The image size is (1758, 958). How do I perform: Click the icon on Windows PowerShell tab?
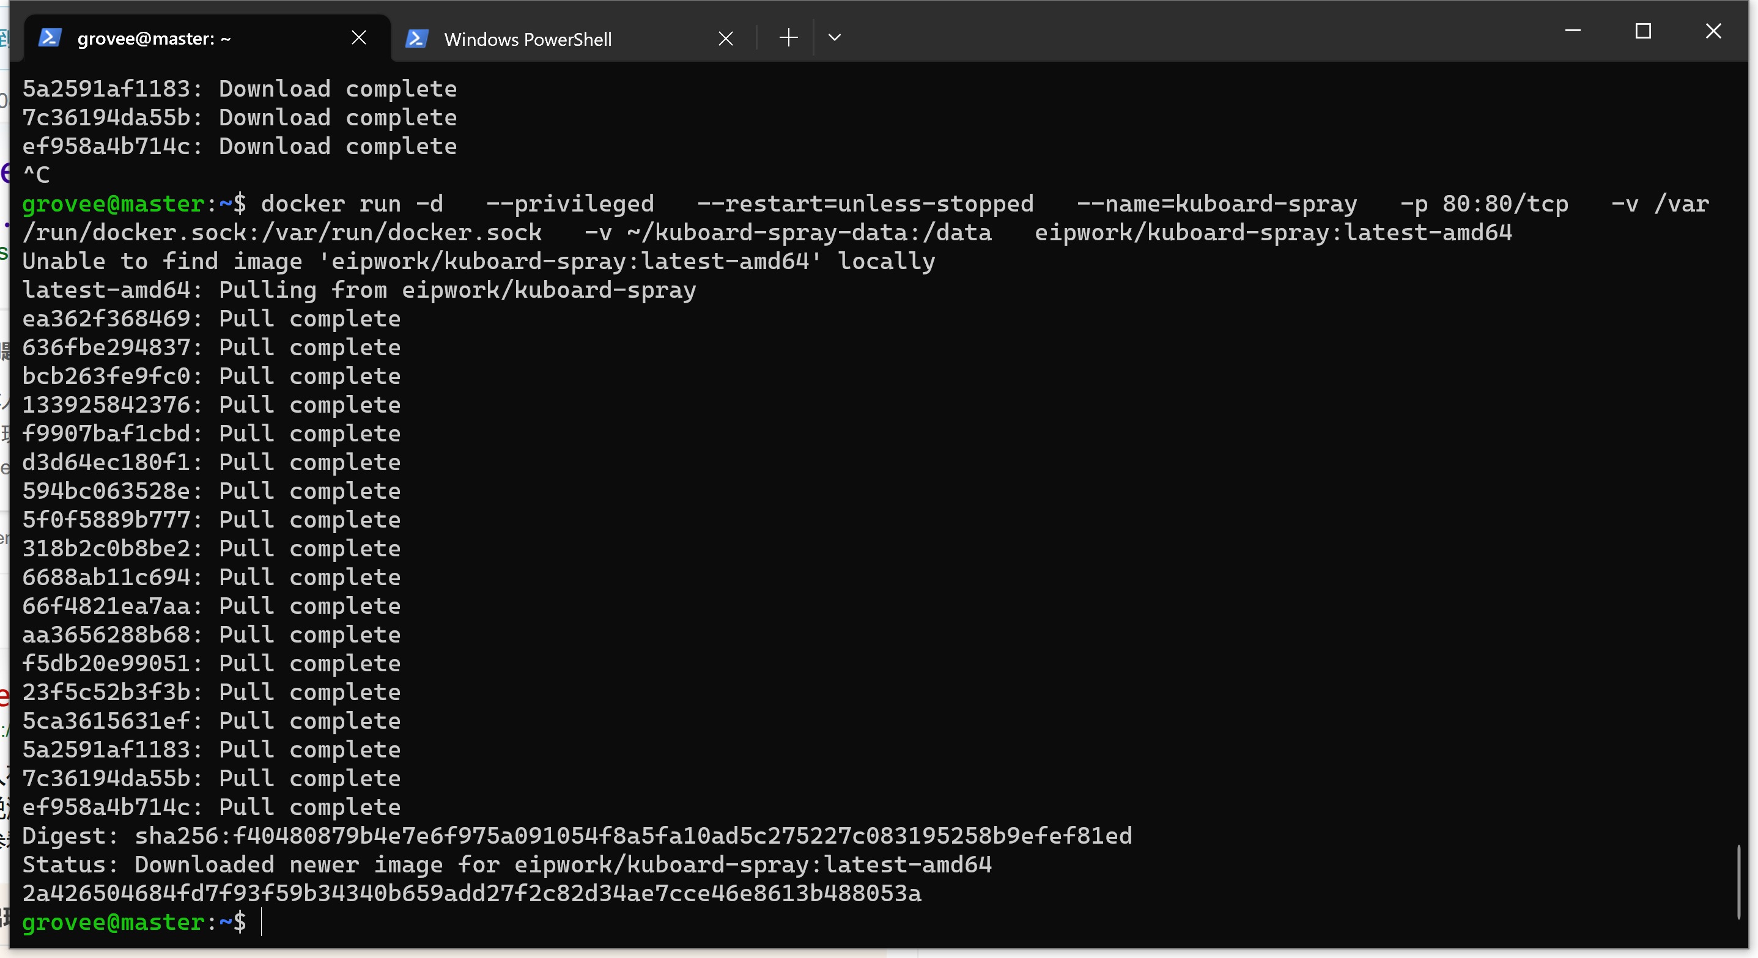416,39
